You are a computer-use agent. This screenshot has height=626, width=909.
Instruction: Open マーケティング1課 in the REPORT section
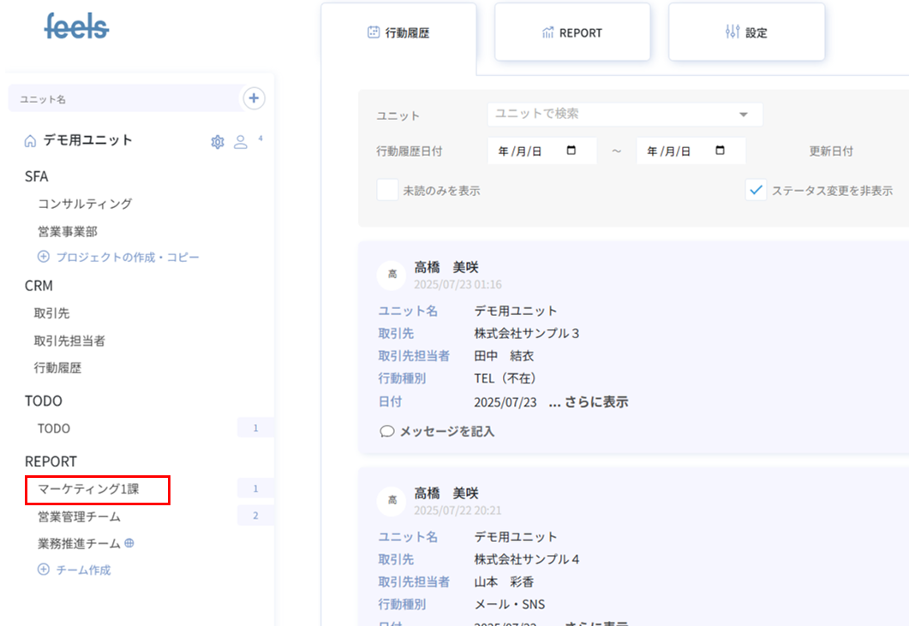(88, 490)
